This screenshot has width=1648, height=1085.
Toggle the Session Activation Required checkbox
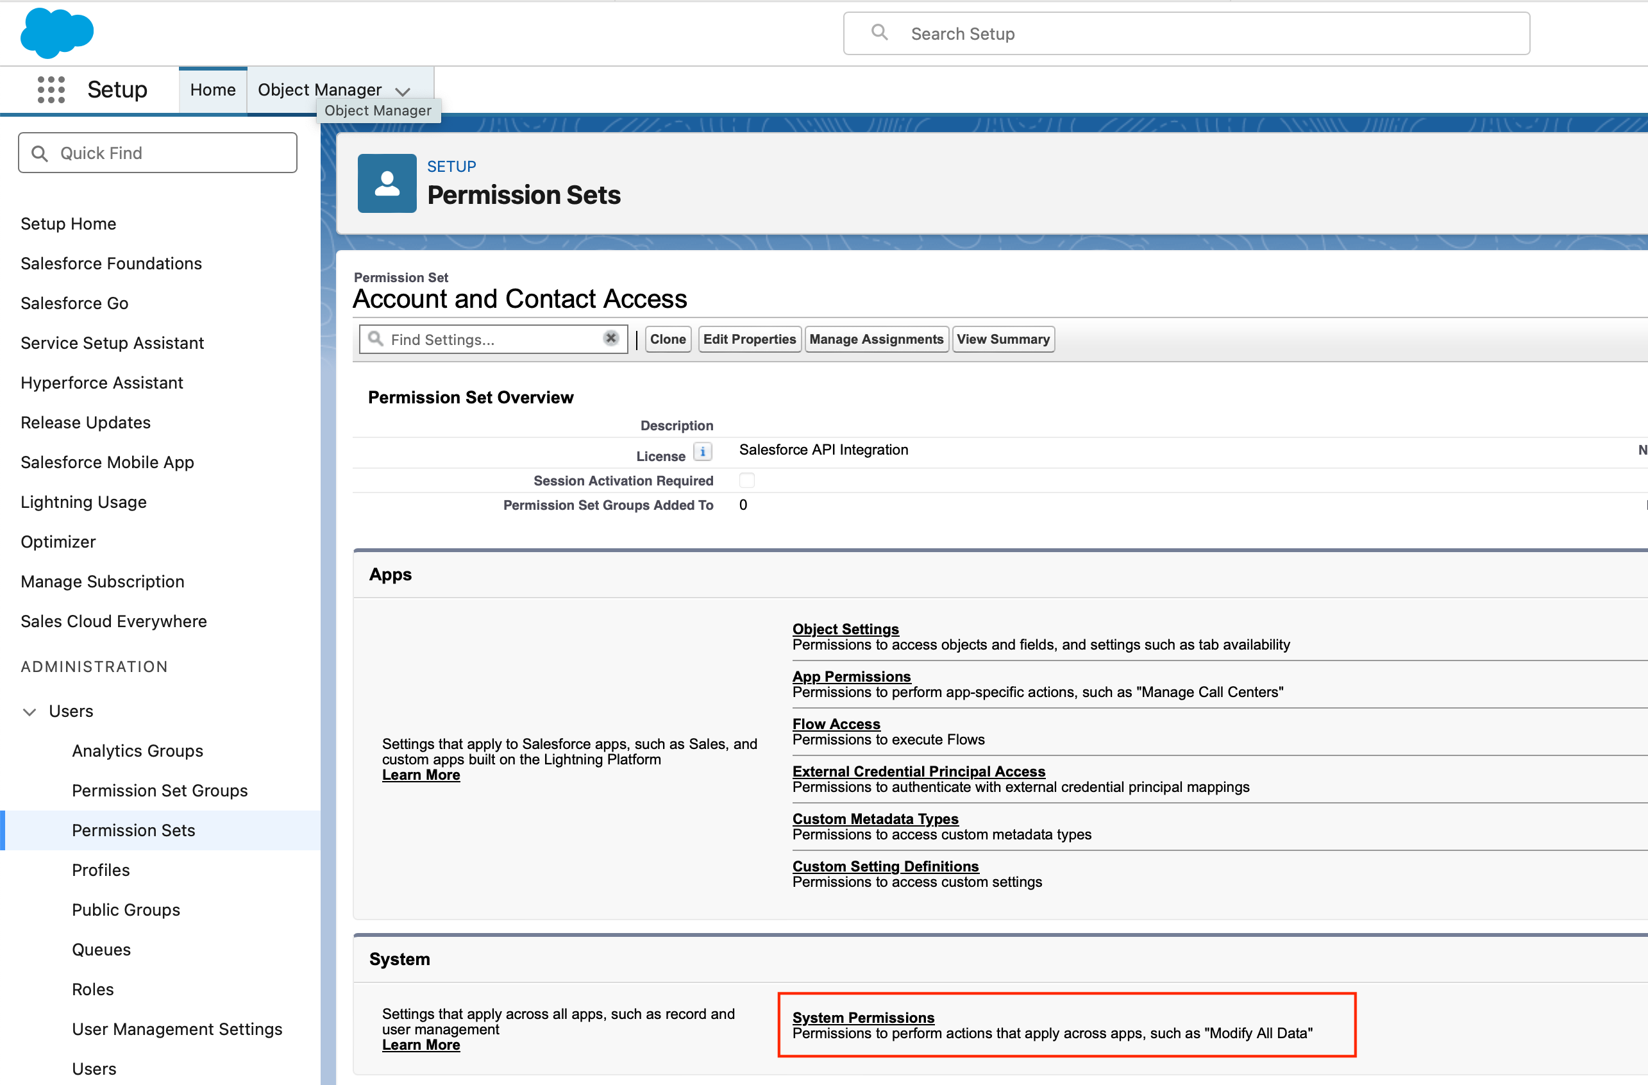click(746, 480)
